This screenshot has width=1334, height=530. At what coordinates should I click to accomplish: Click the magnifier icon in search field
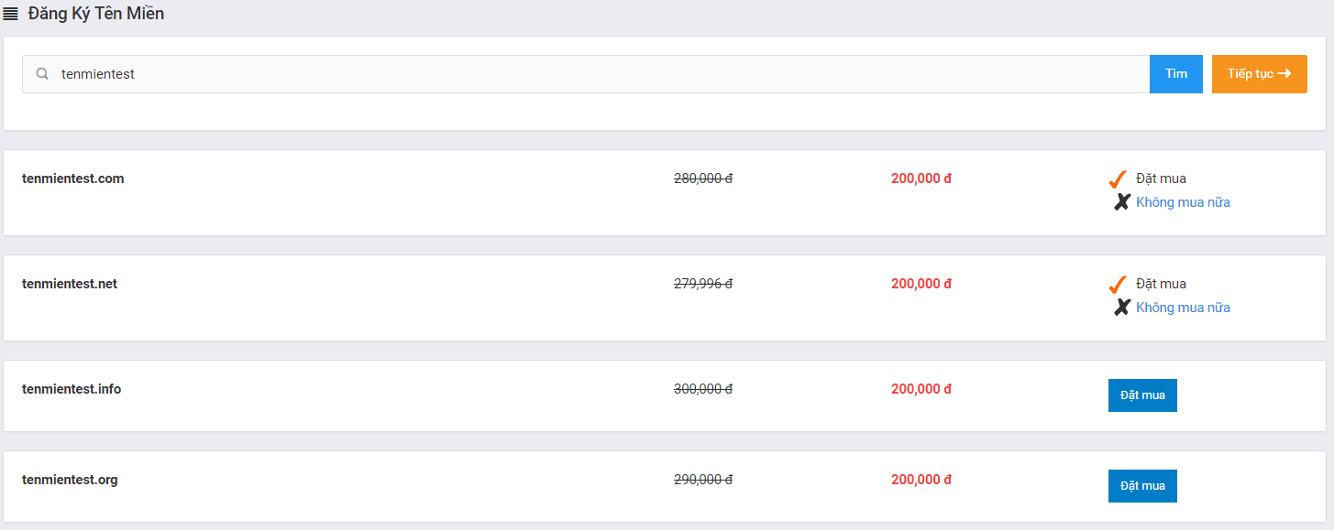coord(42,74)
